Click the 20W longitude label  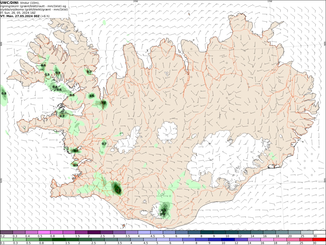[x=135, y=1]
